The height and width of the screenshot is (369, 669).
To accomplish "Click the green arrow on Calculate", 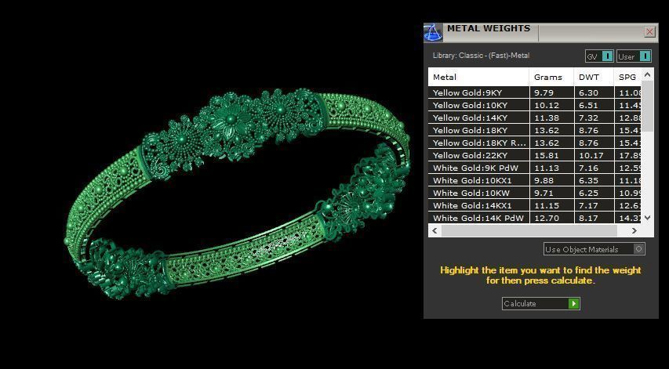I will (574, 304).
